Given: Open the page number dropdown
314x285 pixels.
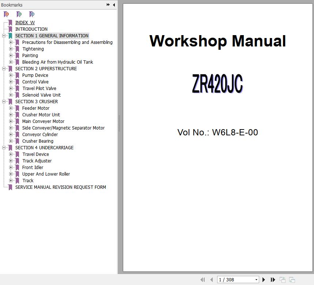Looking at the screenshot, I should point(256,280).
